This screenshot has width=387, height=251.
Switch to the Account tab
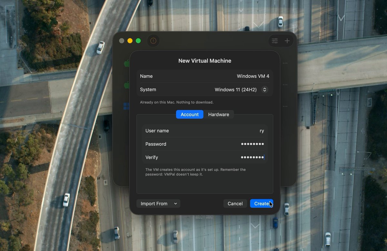pos(190,115)
